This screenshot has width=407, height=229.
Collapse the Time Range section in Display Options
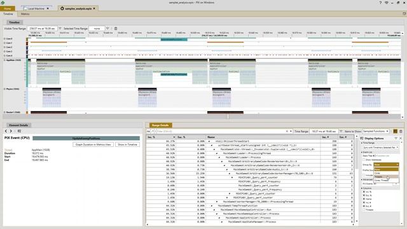[x=362, y=143]
